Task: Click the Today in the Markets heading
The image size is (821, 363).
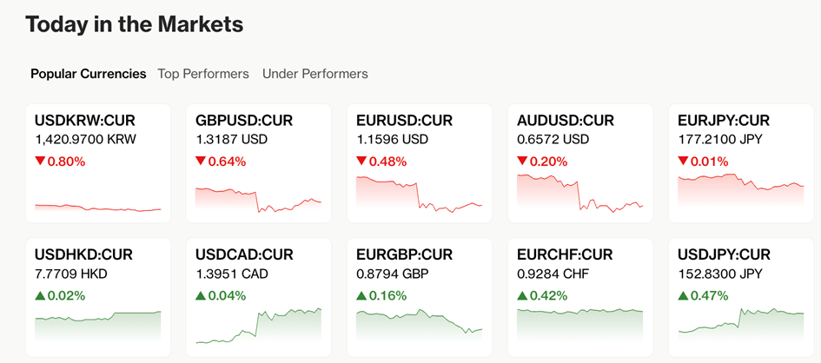Action: pyautogui.click(x=135, y=24)
